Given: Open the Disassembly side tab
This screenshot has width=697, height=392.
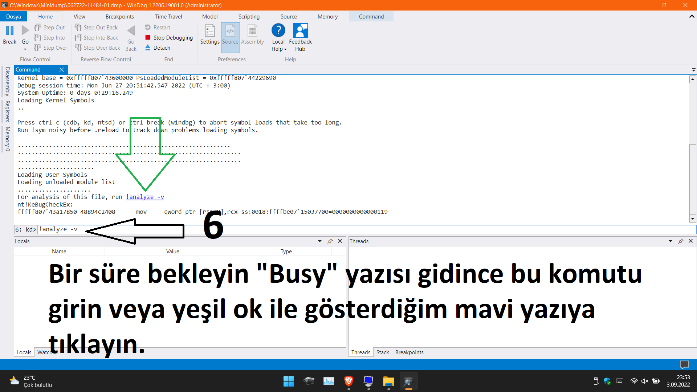Looking at the screenshot, I should point(7,81).
